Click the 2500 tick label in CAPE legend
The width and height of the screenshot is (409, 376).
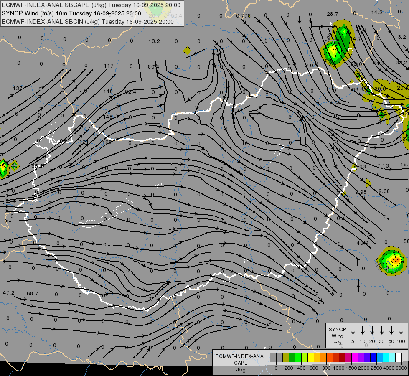click(x=376, y=368)
